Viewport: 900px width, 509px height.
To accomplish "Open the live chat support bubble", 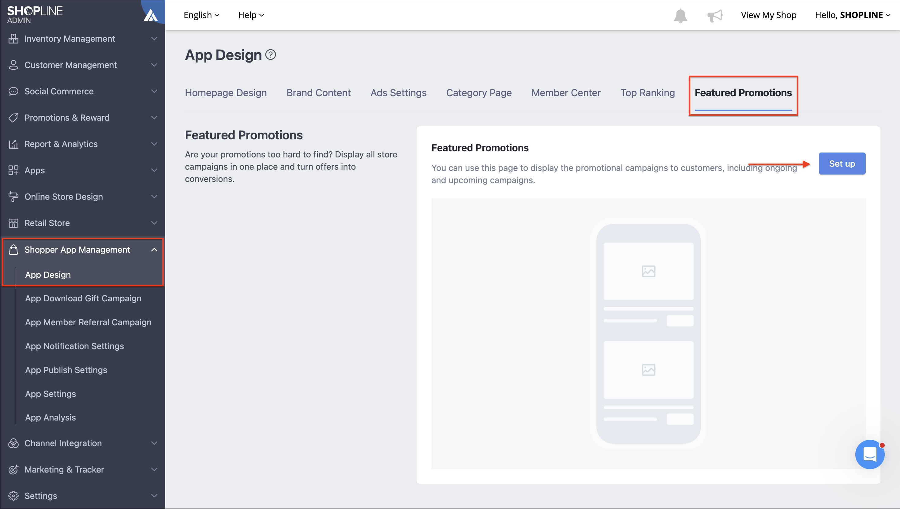I will point(870,454).
